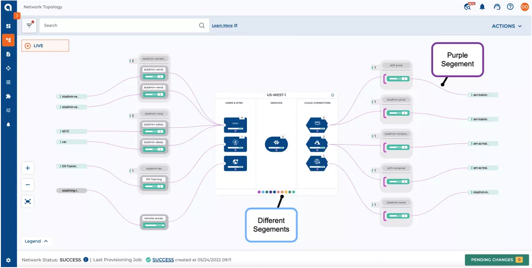Toggle the LIVE mode indicator

tap(45, 45)
